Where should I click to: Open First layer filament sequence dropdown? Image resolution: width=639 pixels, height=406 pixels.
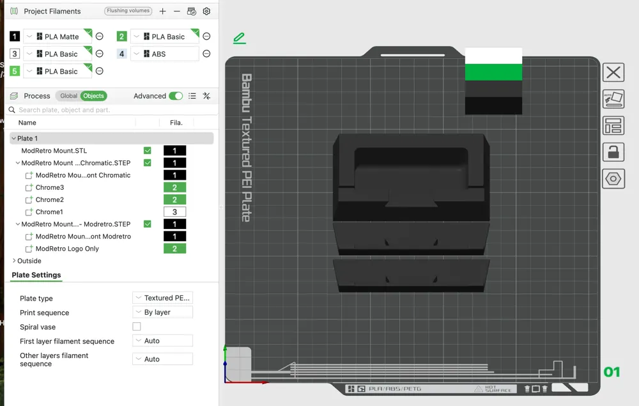point(162,340)
